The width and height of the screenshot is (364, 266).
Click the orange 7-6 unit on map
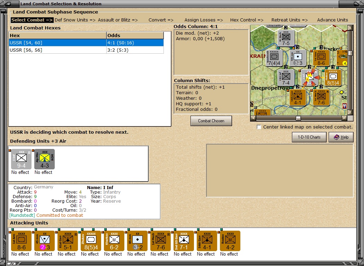coord(321,97)
